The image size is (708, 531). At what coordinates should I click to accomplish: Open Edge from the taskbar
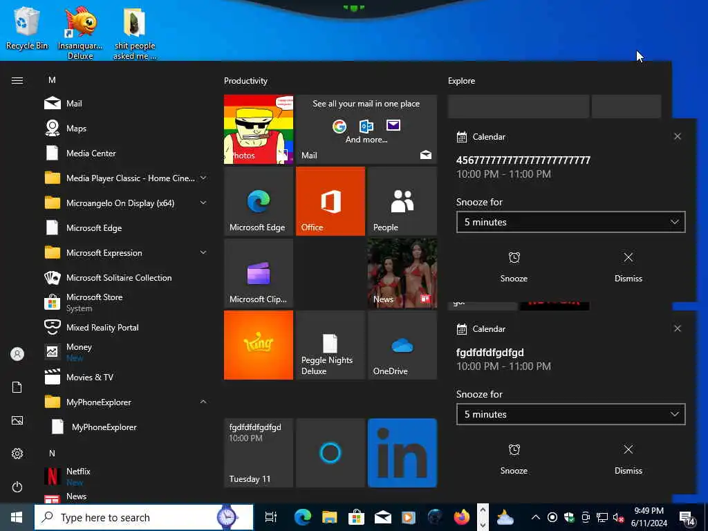pos(303,517)
